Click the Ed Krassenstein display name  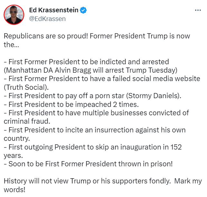point(54,10)
